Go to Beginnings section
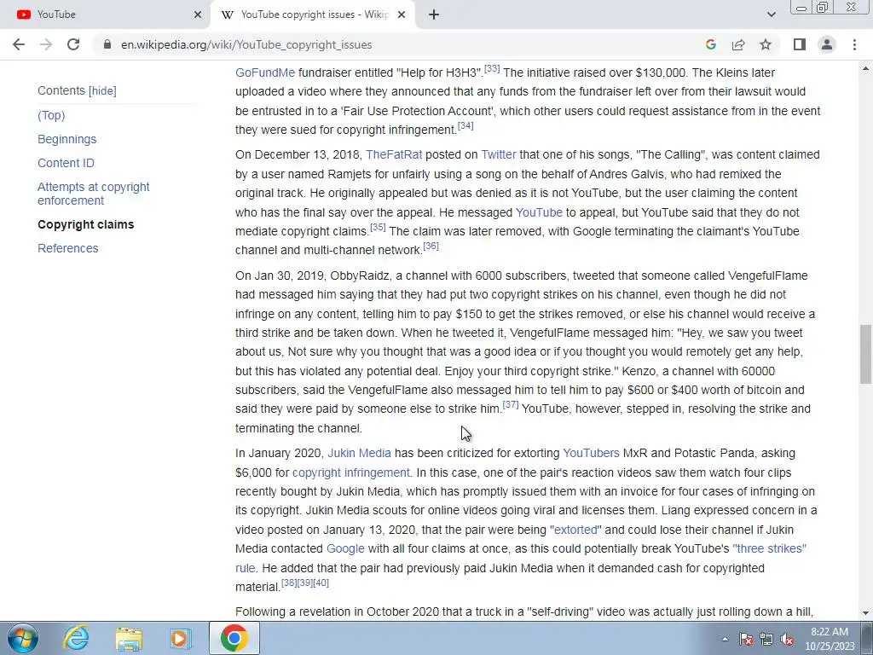The height and width of the screenshot is (655, 873). coord(66,139)
